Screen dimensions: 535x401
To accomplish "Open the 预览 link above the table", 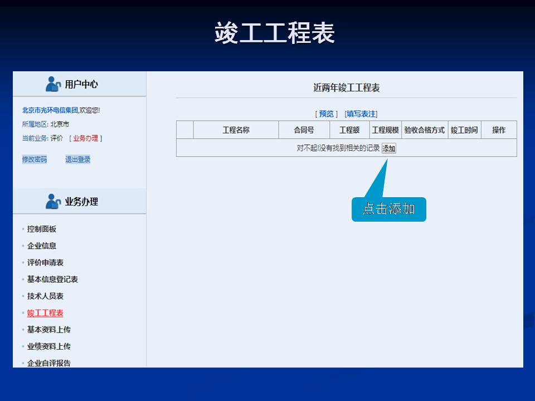I will tap(326, 114).
